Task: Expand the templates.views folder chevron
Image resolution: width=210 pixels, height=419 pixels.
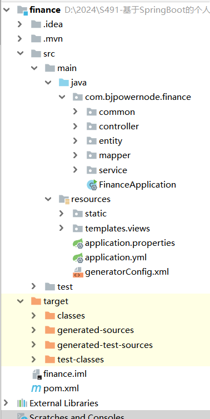Action: pos(61,228)
